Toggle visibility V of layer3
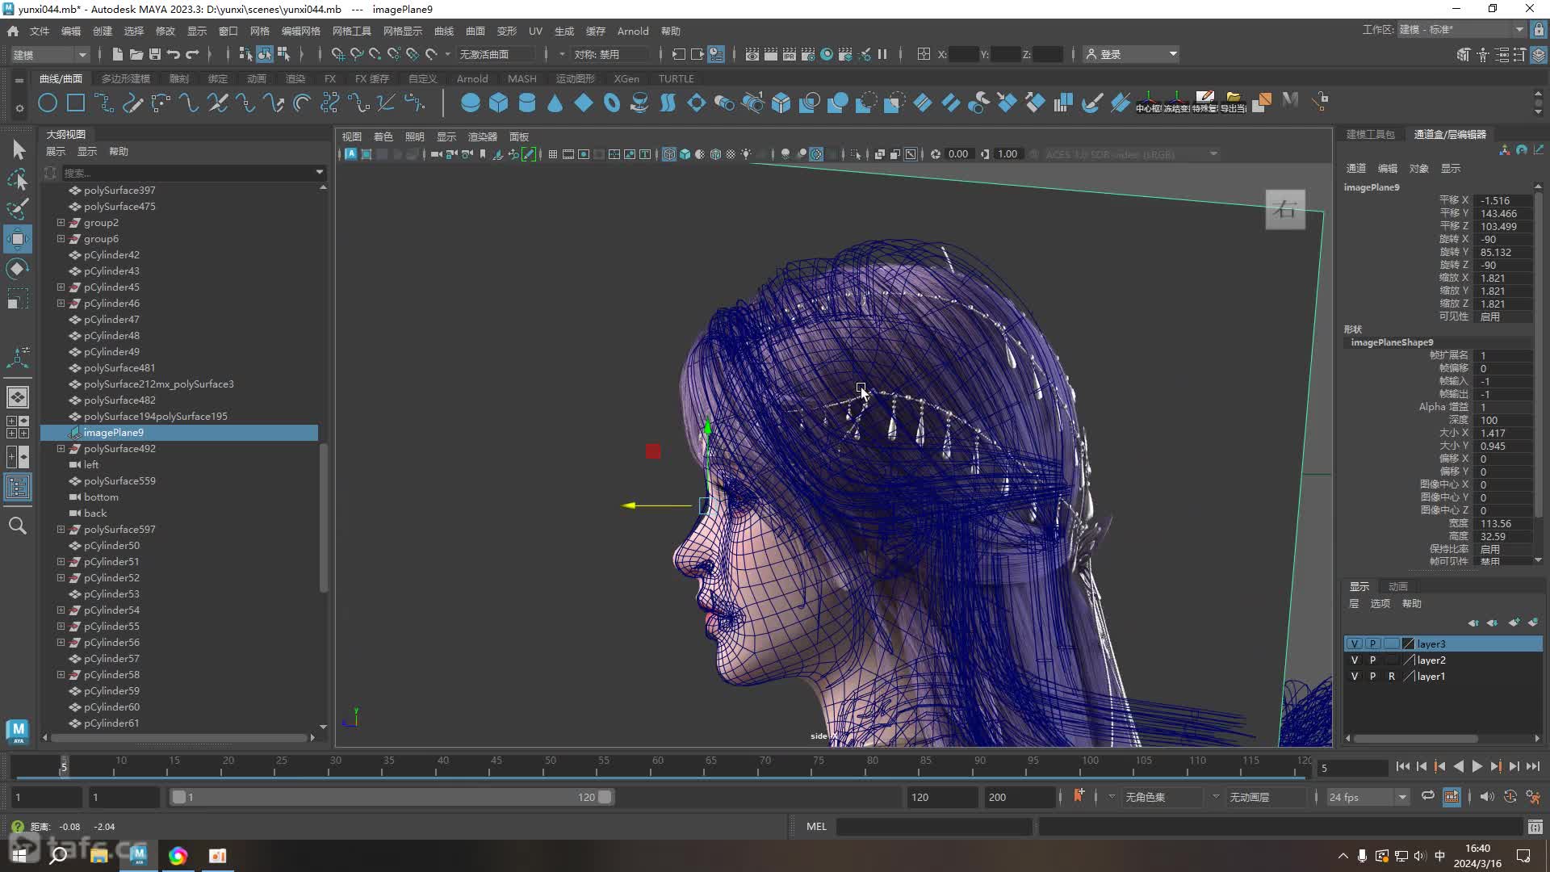Viewport: 1550px width, 872px height. (x=1355, y=644)
